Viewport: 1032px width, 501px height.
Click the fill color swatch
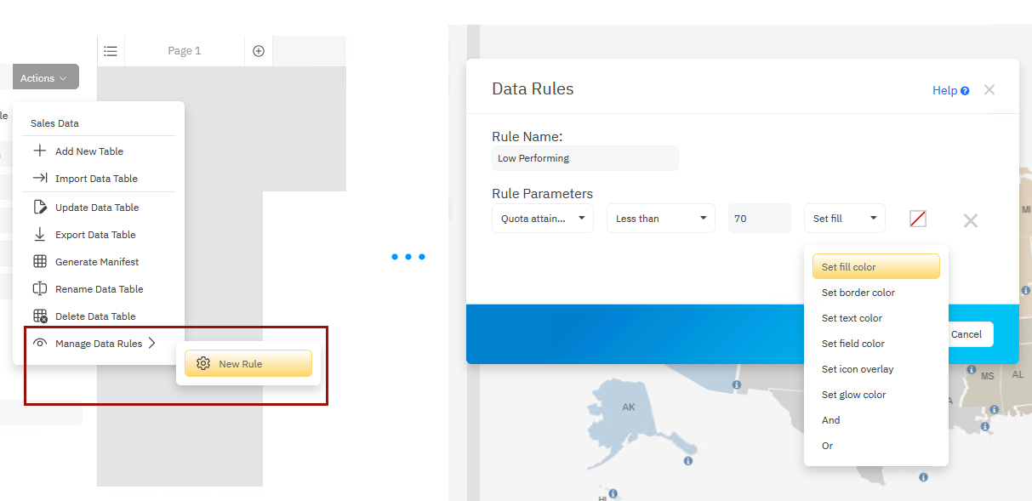tap(917, 219)
